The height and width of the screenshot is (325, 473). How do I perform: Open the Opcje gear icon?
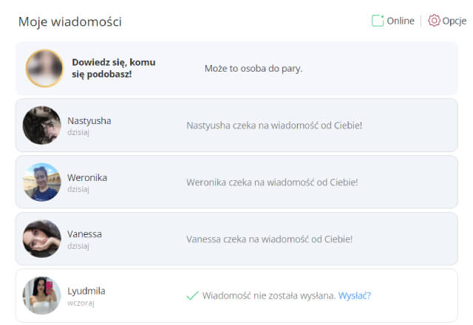(434, 21)
